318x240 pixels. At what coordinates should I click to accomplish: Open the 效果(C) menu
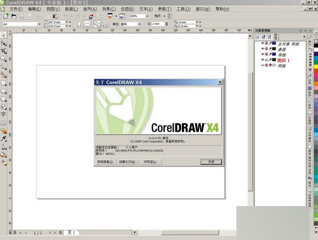[109, 9]
